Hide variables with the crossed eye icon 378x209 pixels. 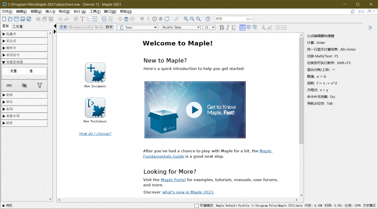tap(24, 86)
